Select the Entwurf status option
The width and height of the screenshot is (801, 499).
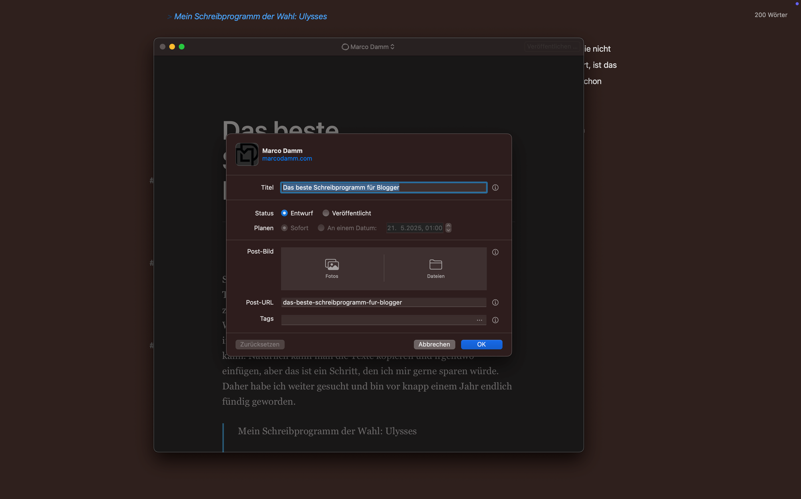click(x=284, y=213)
